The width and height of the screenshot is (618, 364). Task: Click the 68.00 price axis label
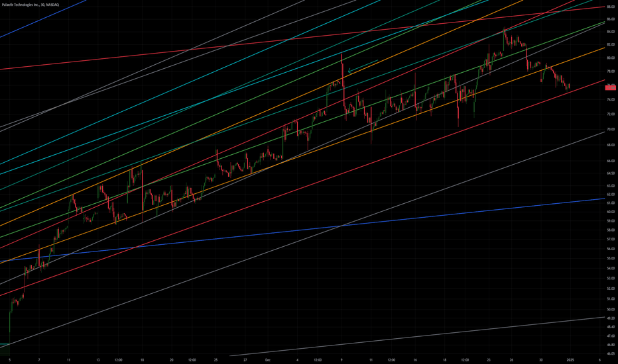point(611,145)
